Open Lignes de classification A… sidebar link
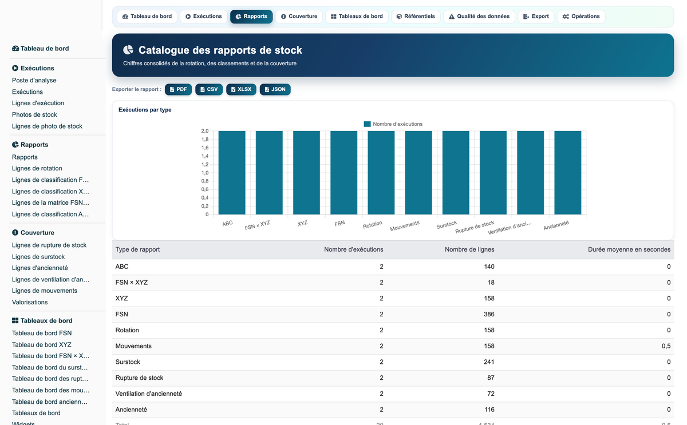 (50, 215)
